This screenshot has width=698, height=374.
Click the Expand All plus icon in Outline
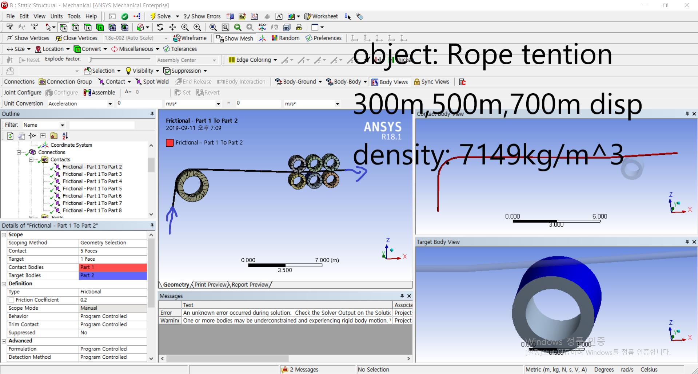tap(43, 136)
